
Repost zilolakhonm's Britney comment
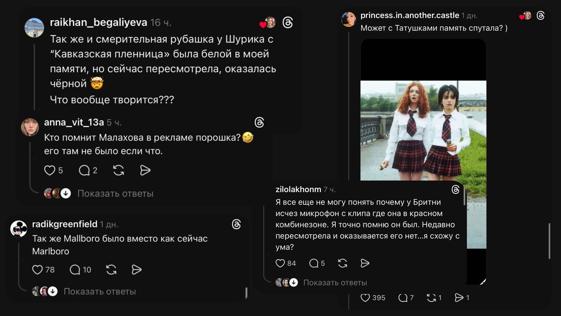pos(342,263)
